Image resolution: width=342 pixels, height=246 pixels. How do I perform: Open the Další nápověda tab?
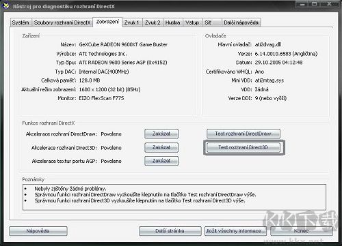pyautogui.click(x=241, y=22)
